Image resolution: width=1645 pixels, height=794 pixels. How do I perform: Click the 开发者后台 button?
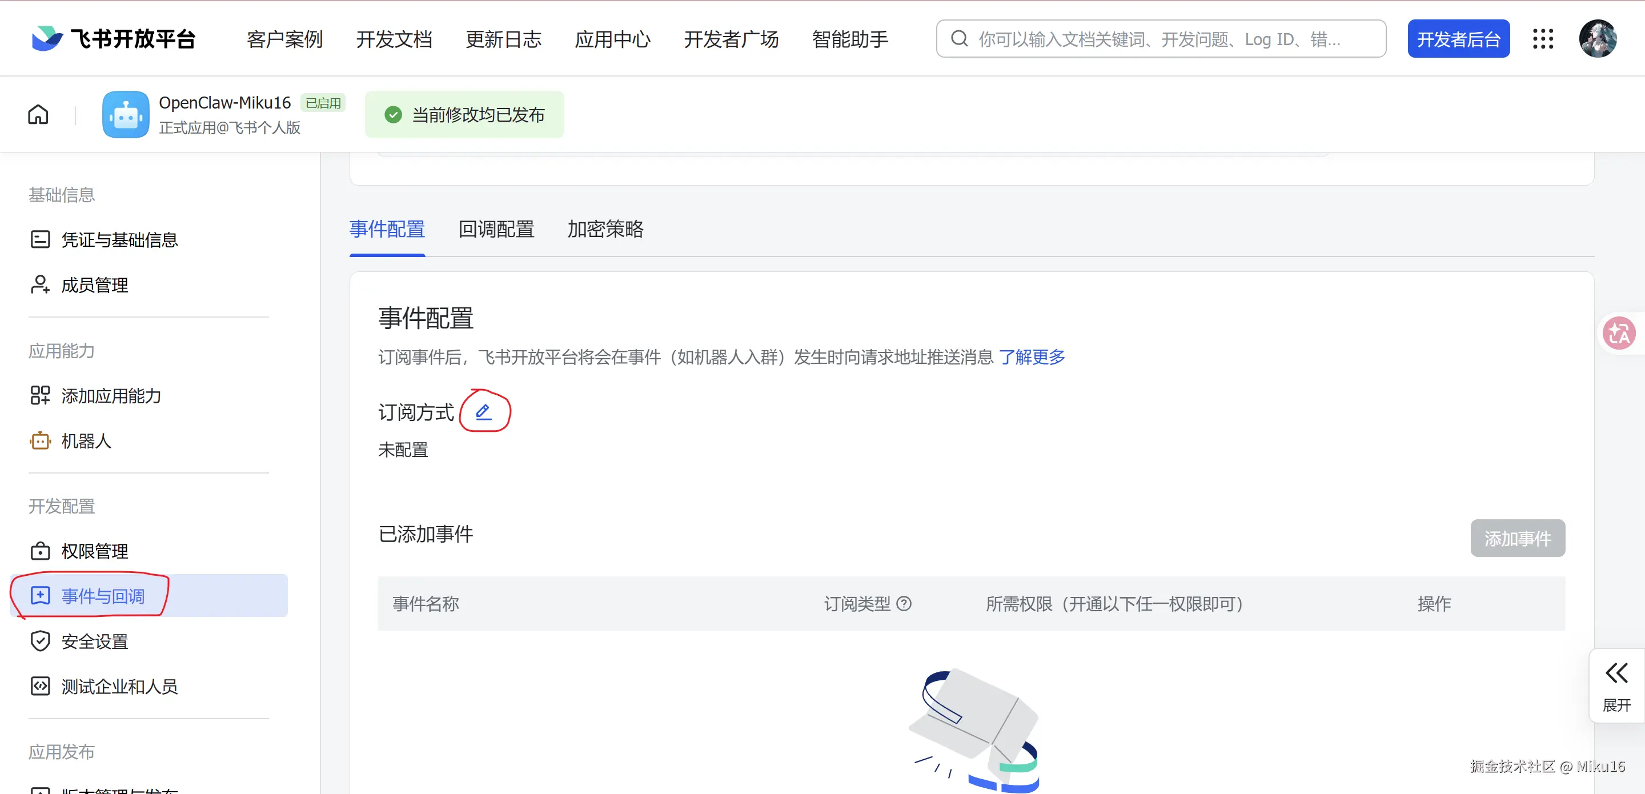tap(1458, 39)
